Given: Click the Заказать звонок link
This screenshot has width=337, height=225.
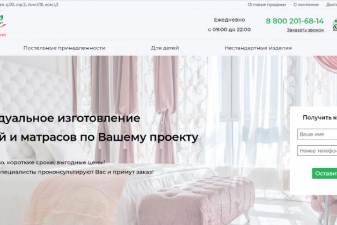Looking at the screenshot, I should pyautogui.click(x=305, y=30).
